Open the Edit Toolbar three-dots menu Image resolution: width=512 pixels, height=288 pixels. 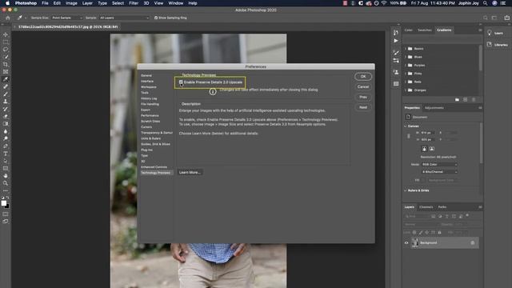point(6,190)
